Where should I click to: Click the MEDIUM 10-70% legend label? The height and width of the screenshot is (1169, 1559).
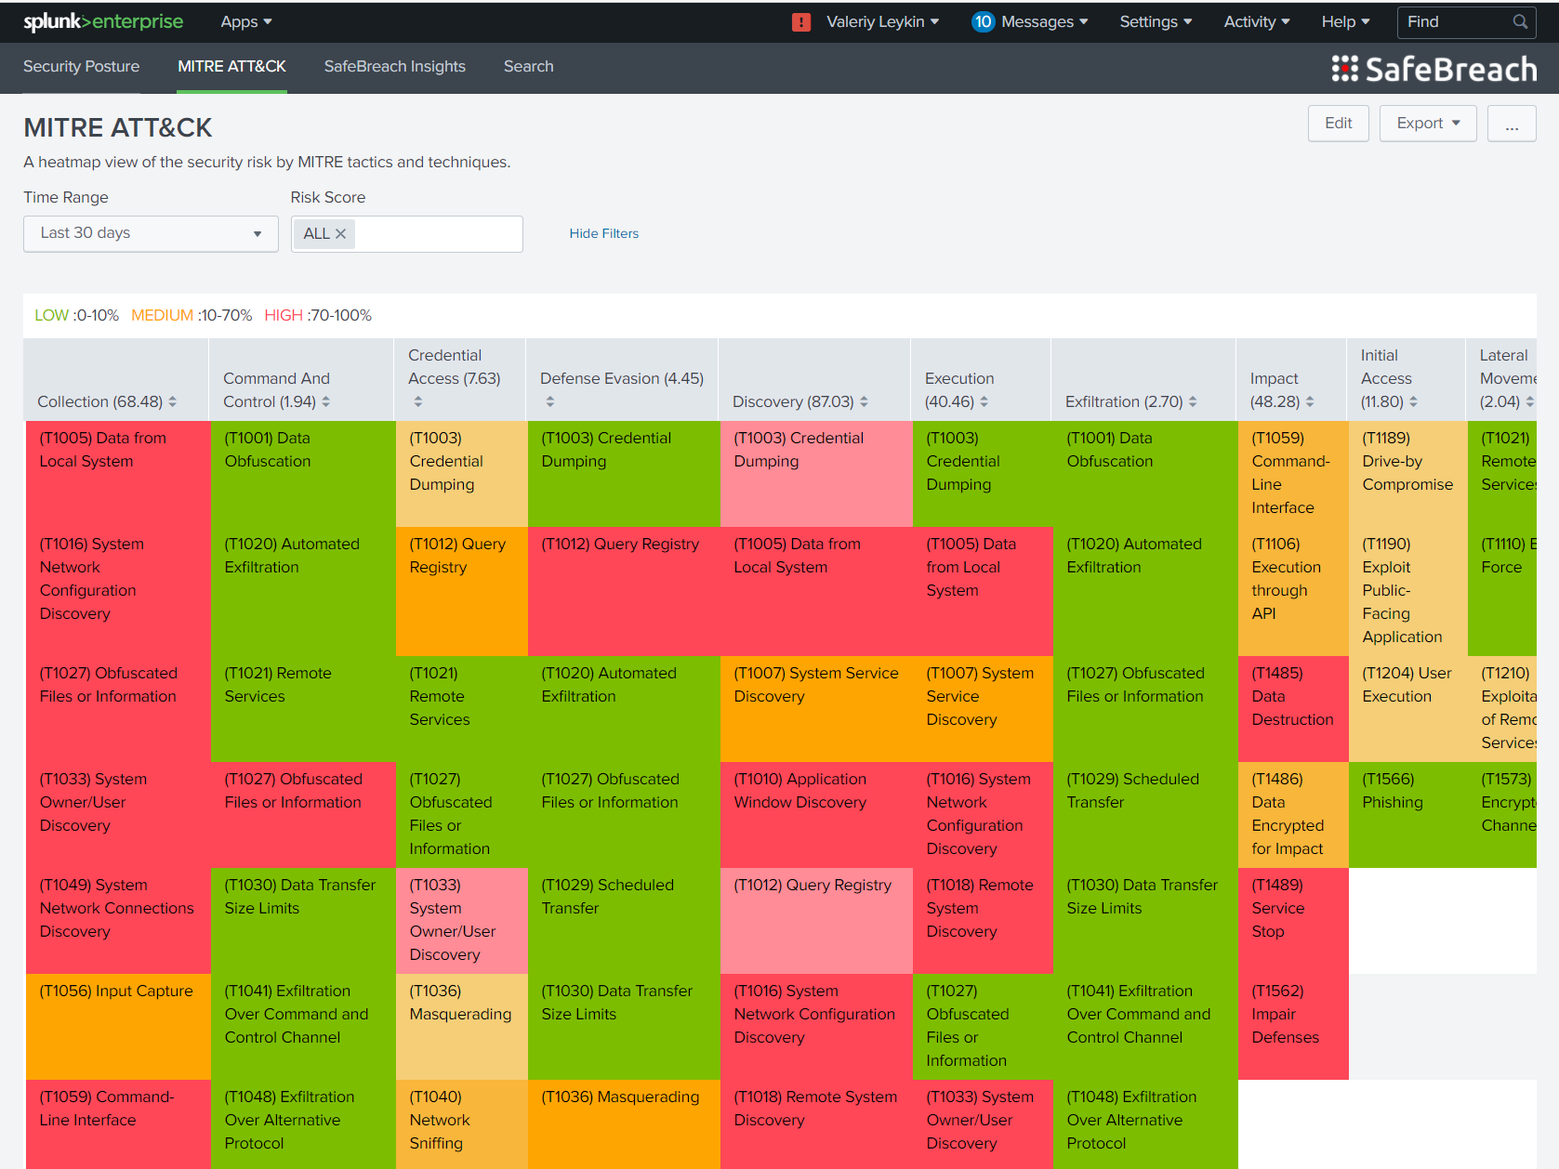[192, 316]
